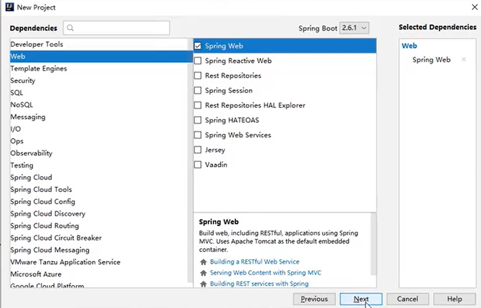Select the SQL category
The image size is (481, 308).
point(99,92)
